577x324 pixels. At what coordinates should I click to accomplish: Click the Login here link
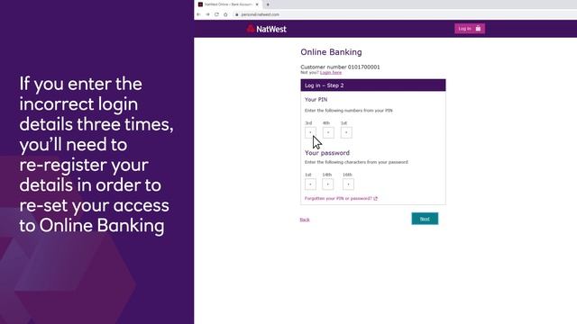331,72
